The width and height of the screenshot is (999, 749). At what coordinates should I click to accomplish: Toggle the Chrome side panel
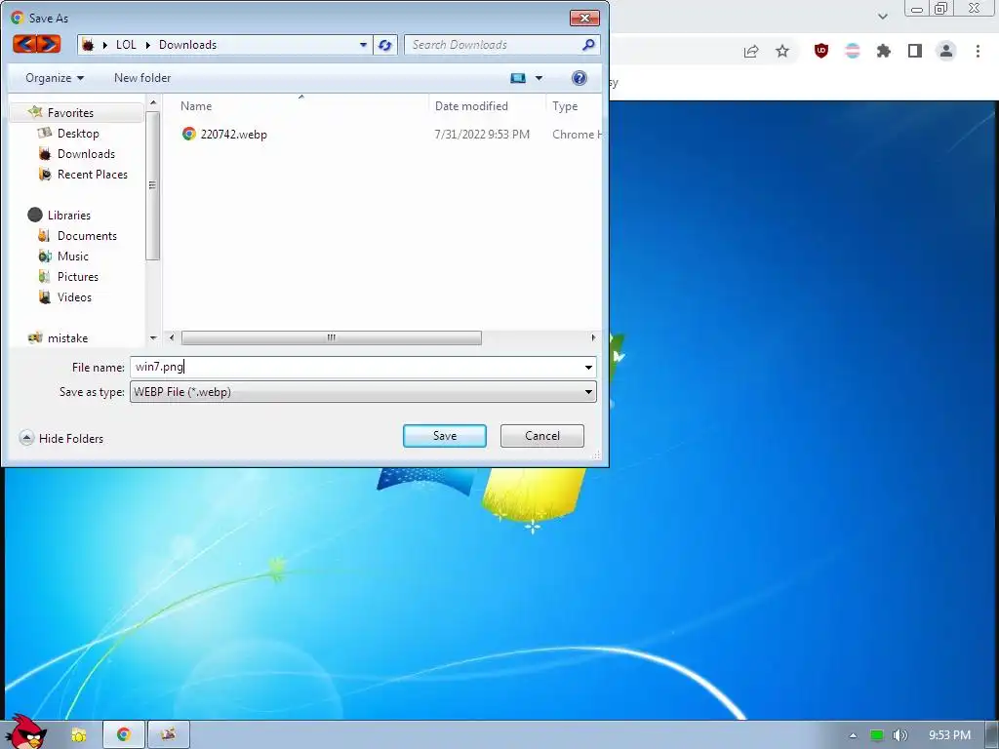915,51
